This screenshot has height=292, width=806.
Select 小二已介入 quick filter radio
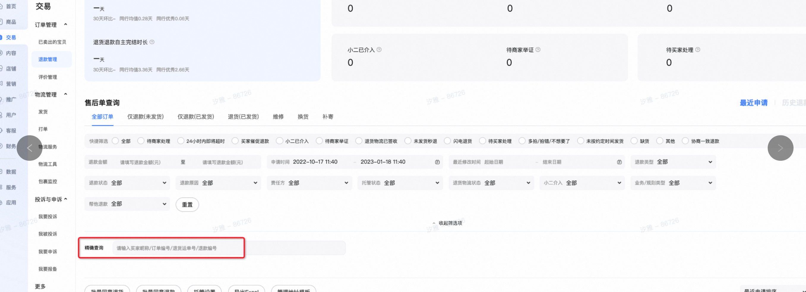pyautogui.click(x=279, y=141)
